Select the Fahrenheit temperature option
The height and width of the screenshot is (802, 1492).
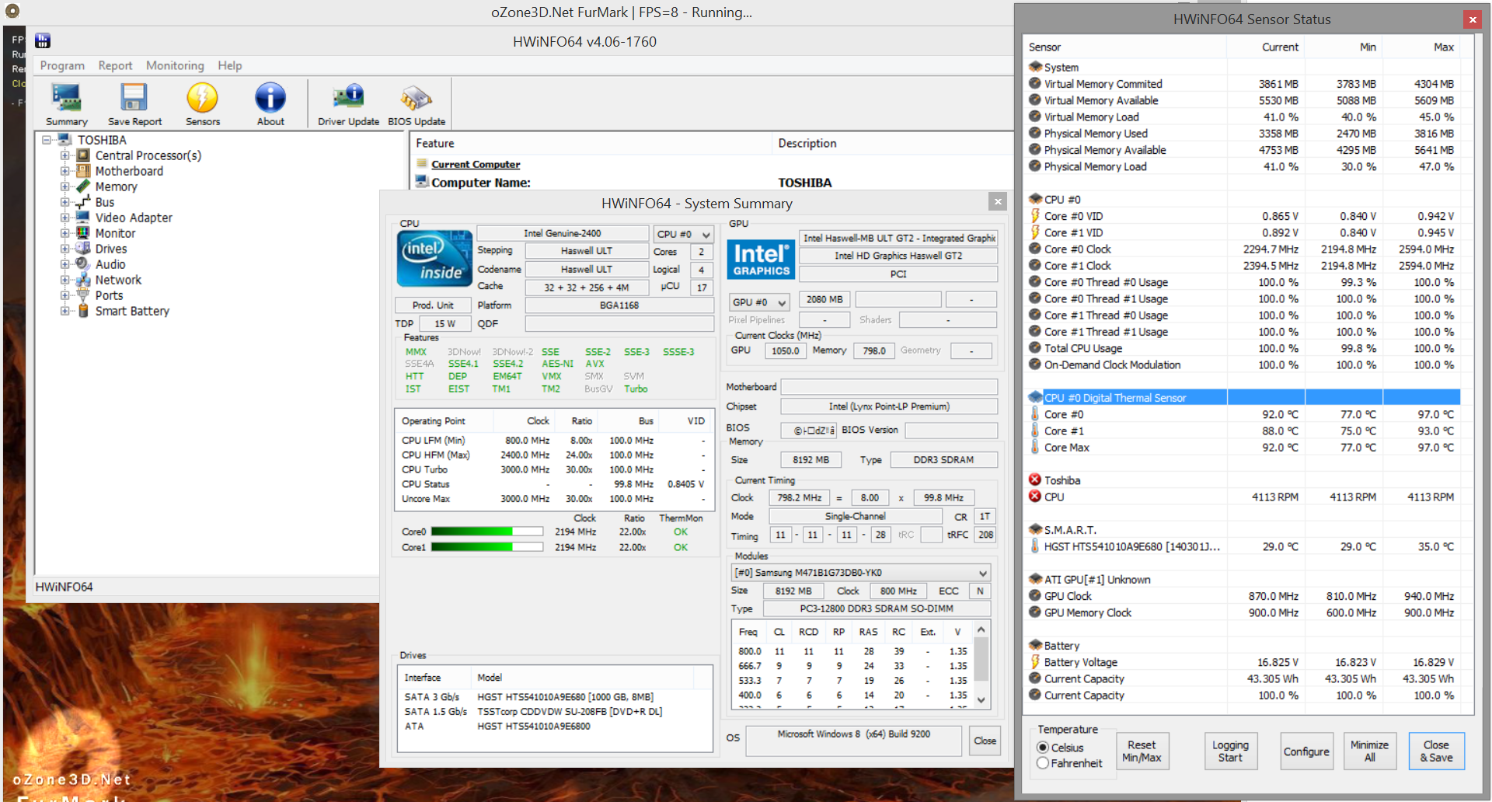(x=1043, y=763)
